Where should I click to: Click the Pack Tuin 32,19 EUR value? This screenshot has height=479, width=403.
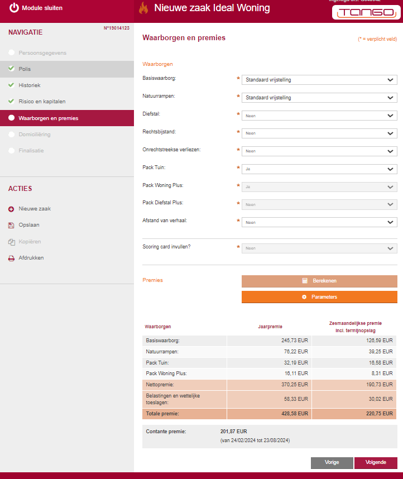click(x=296, y=363)
